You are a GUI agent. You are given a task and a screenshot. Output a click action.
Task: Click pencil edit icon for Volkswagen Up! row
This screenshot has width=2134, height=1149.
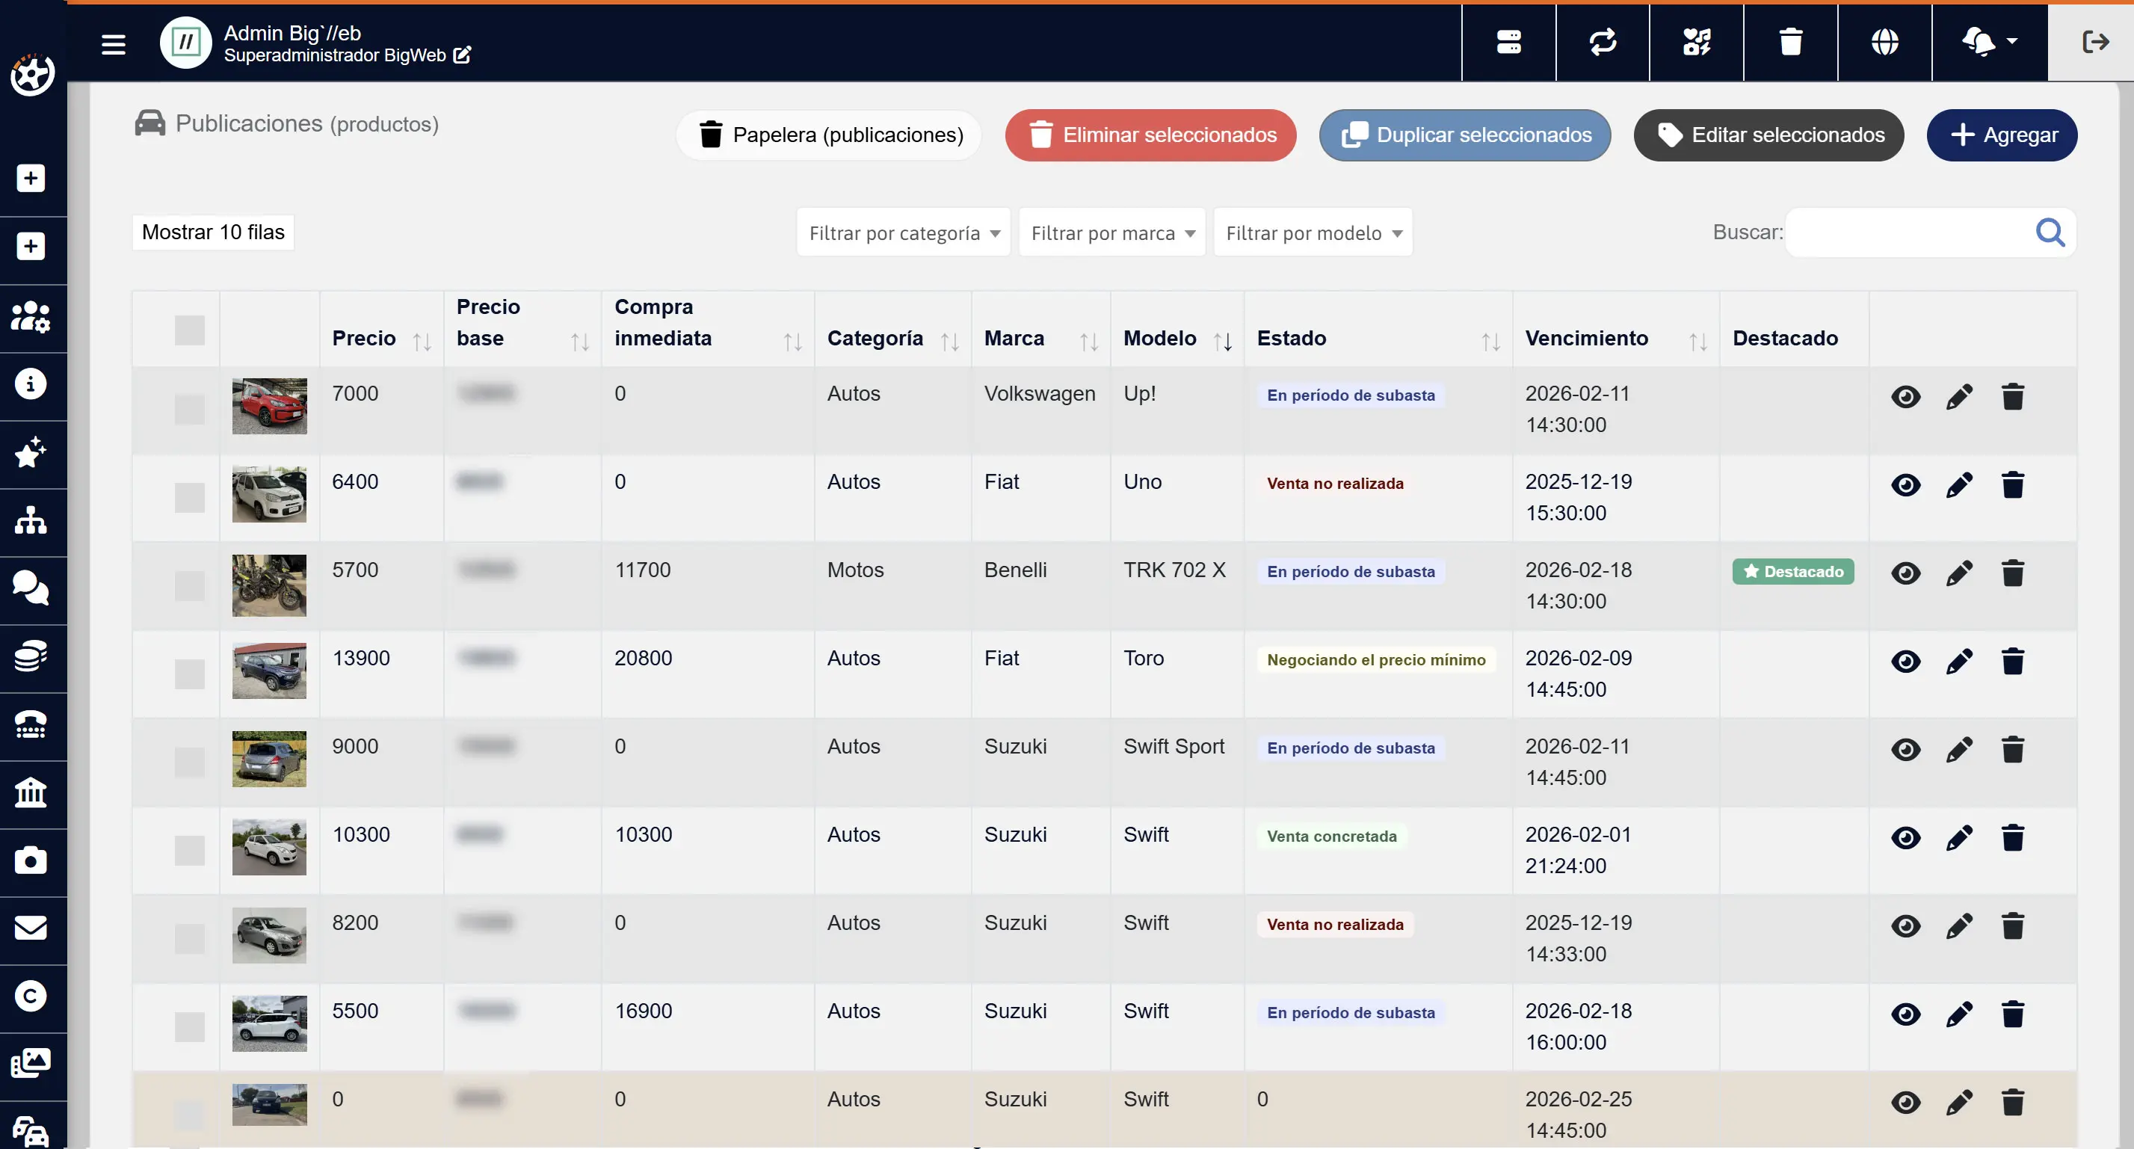tap(1958, 397)
